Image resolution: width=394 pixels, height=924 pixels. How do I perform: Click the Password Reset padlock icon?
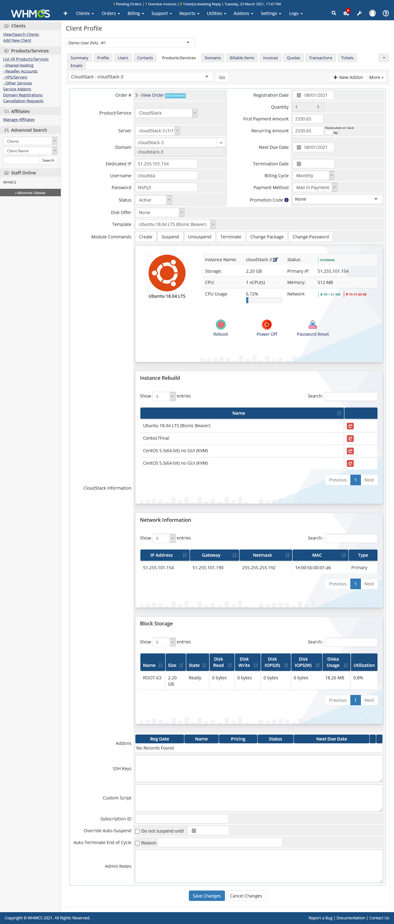[313, 324]
